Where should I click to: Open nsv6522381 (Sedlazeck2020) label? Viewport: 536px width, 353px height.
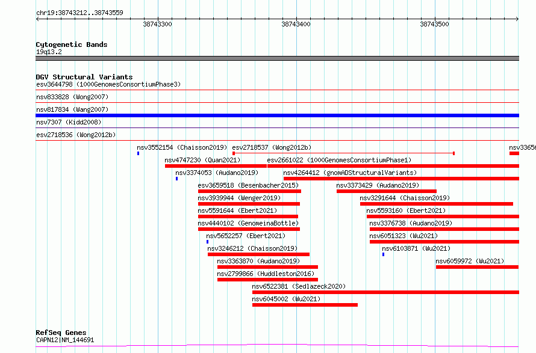[x=299, y=286]
